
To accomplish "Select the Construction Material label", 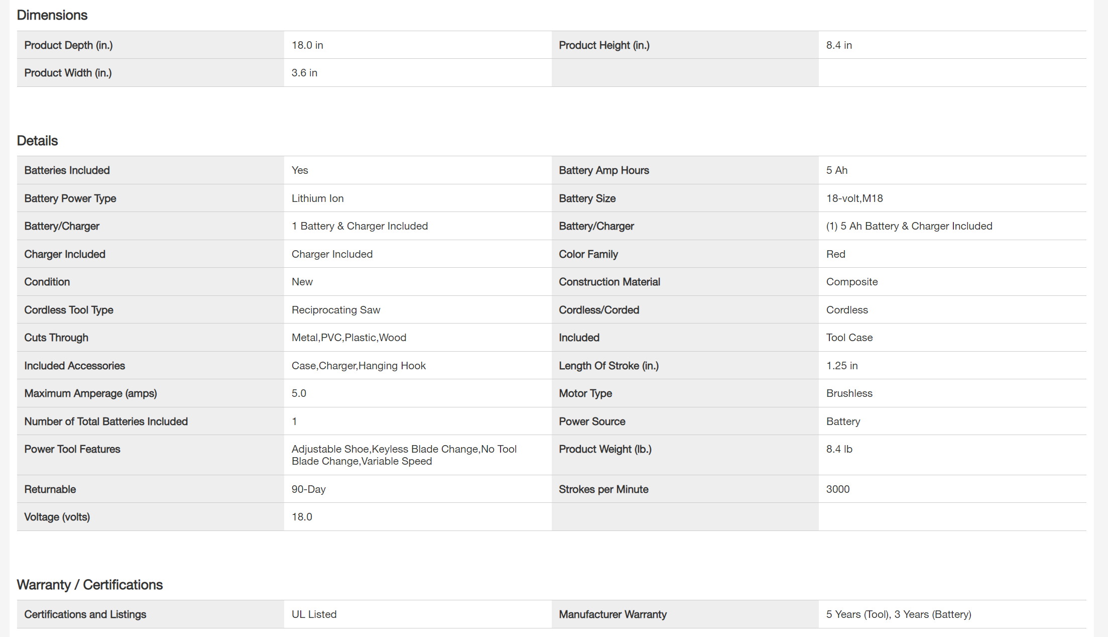I will (609, 282).
